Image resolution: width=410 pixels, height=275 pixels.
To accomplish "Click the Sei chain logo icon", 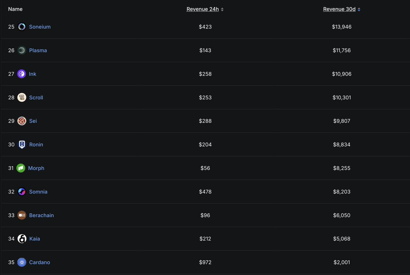I will click(22, 121).
